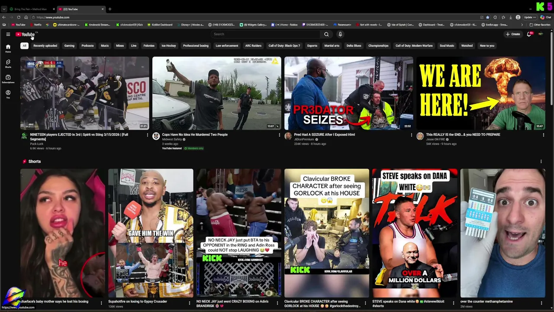Screen dimensions: 554x312
Task: Go to Home in the sidebar
Action: tap(8, 48)
